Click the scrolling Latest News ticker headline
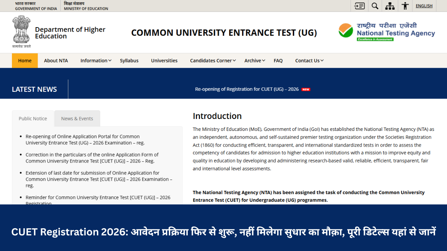 coord(247,89)
